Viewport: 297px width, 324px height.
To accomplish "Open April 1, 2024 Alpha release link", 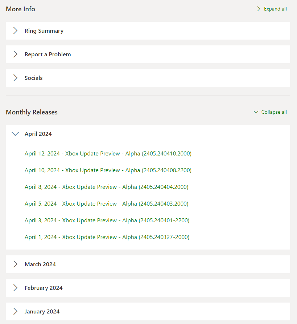I will point(107,237).
